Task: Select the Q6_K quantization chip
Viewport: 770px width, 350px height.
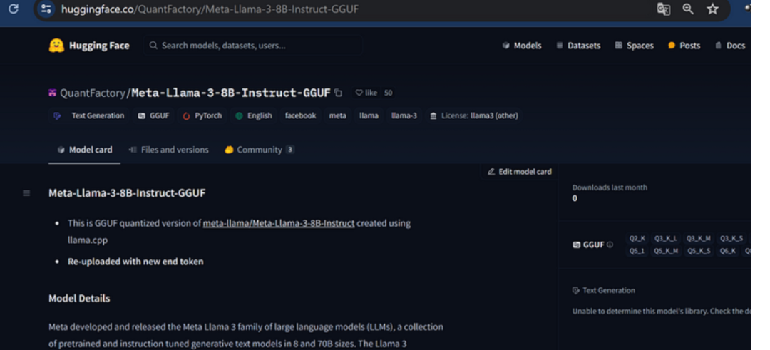Action: pos(728,252)
